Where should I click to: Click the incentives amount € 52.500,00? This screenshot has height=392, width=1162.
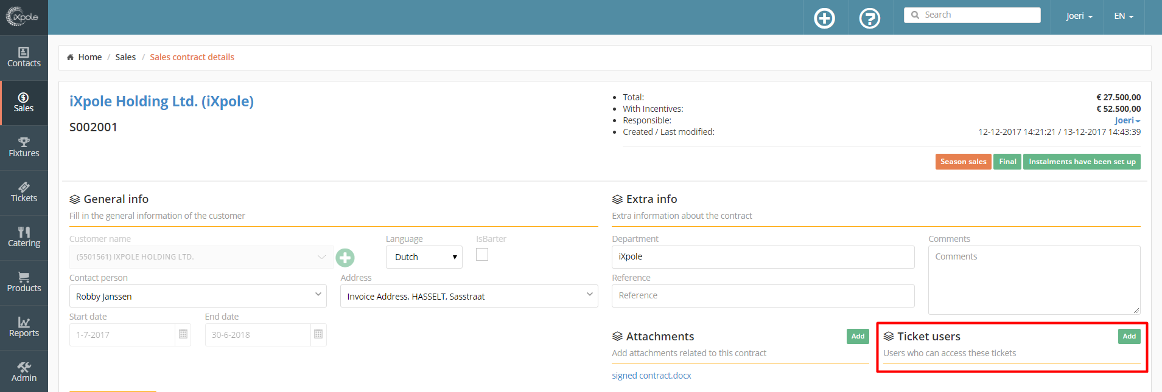click(x=1118, y=109)
